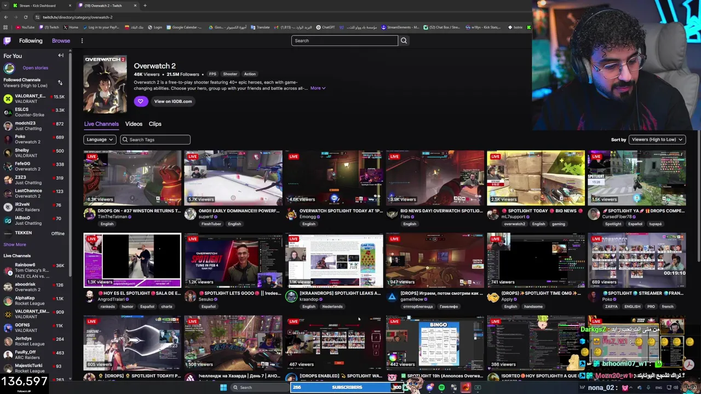Click ml7support channel avatar

pos(493,214)
